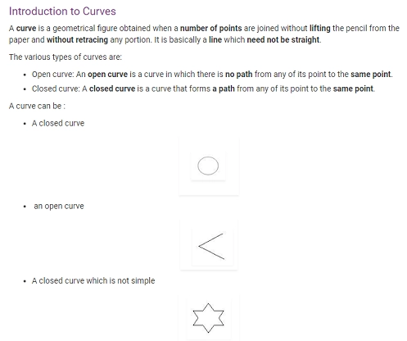
Task: Click the 'Closed curve:' bullet label
Action: [56, 89]
